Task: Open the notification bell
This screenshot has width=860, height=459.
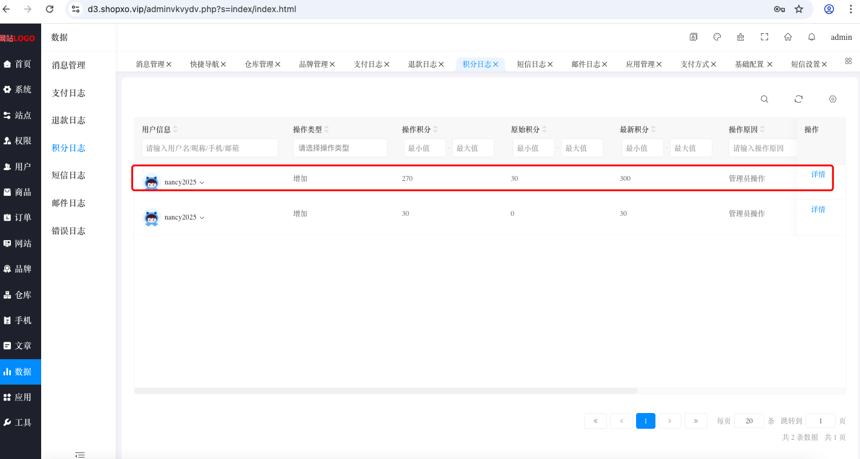Action: [x=812, y=37]
